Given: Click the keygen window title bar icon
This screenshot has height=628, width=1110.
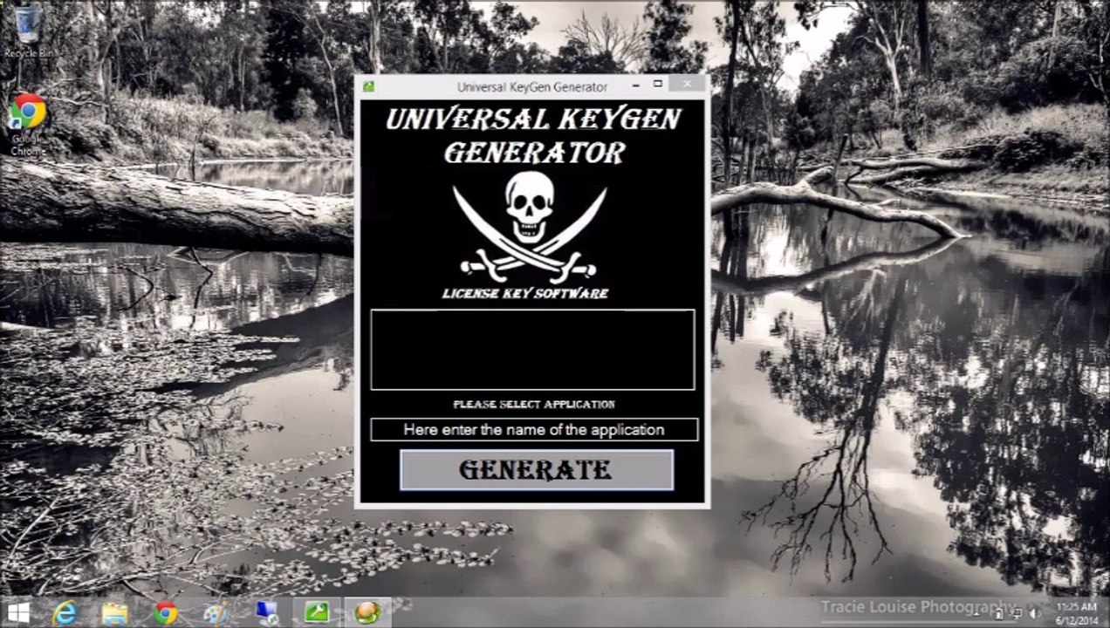Looking at the screenshot, I should (x=369, y=86).
